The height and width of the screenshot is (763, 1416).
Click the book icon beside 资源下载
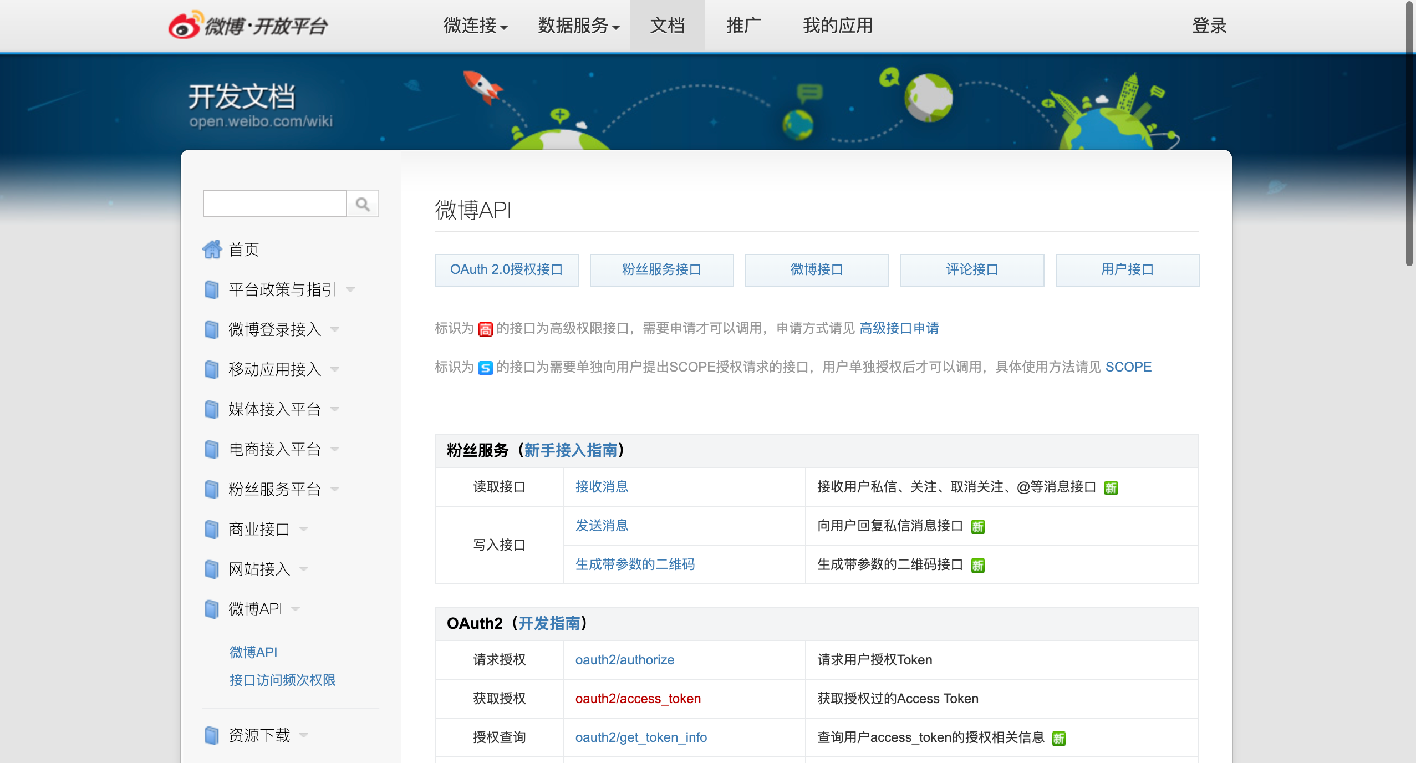click(211, 735)
